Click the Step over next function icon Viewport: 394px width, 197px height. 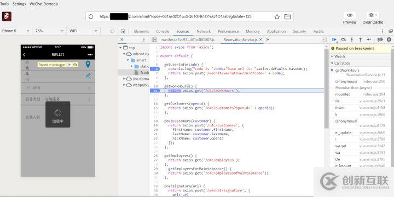click(343, 39)
